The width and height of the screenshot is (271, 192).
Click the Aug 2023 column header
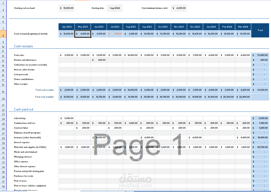131,27
